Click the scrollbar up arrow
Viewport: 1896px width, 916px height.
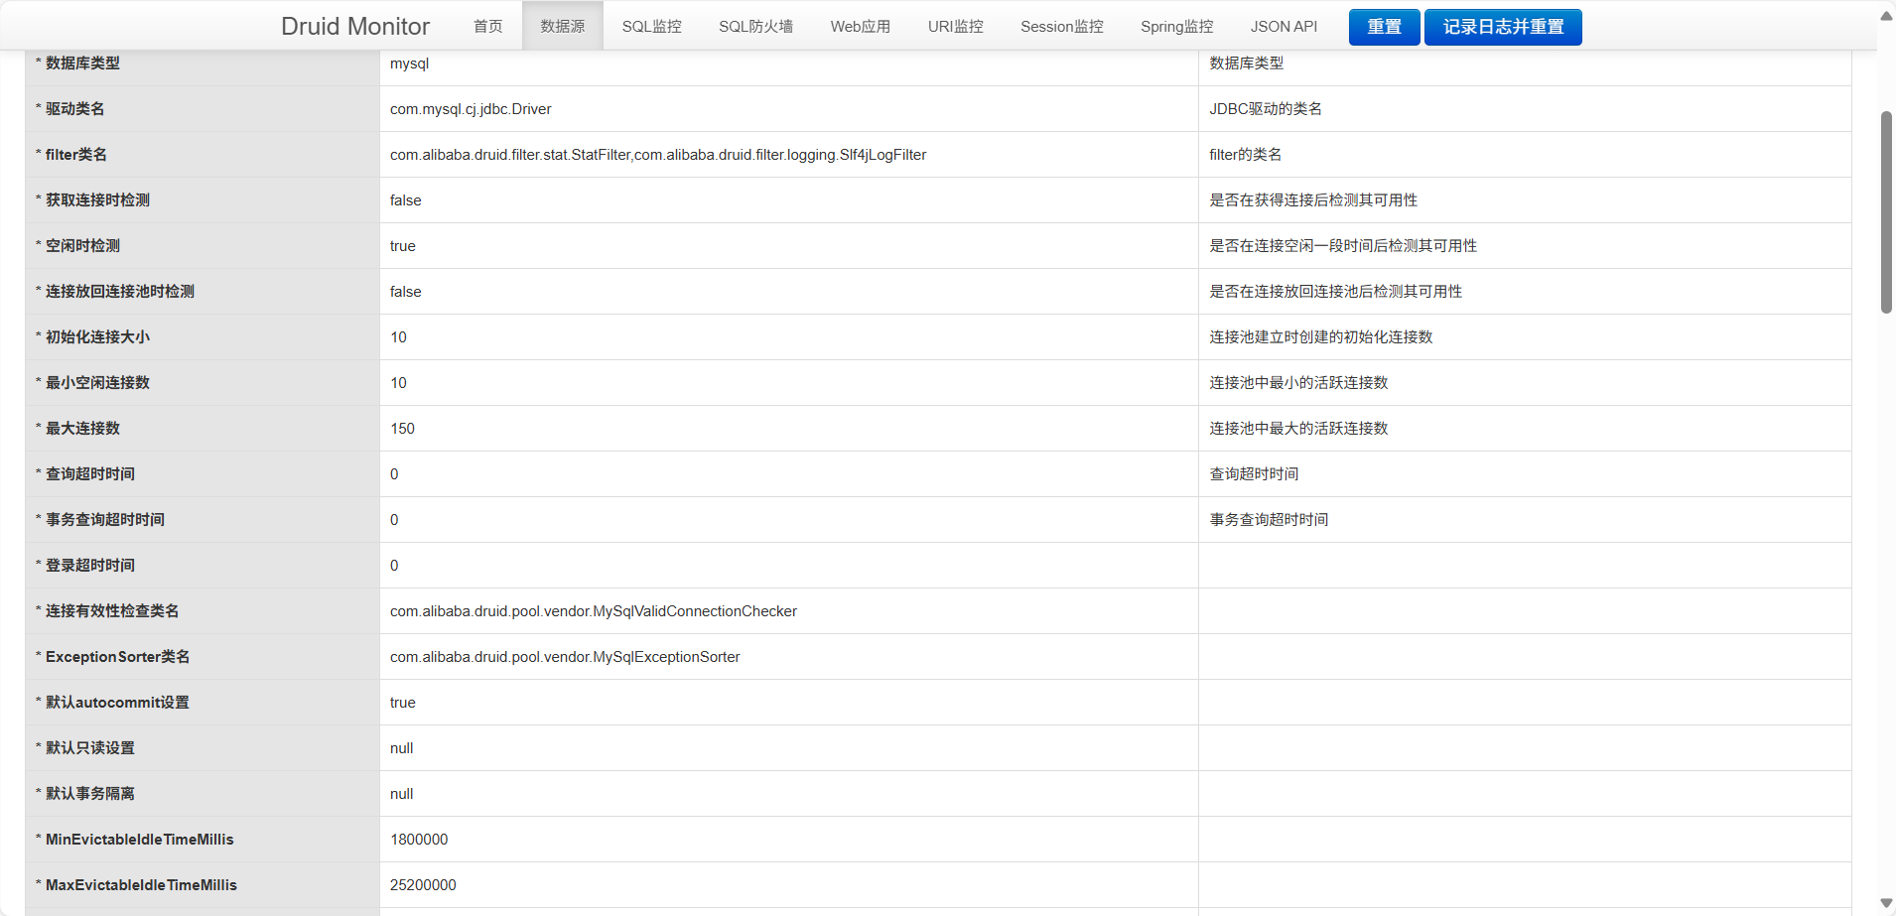coord(1884,15)
